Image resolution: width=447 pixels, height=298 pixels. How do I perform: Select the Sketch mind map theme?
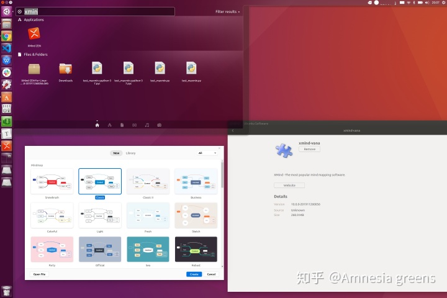coord(196,215)
